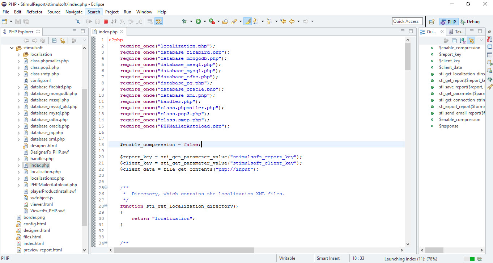Expand database_firebird.php node
The height and width of the screenshot is (263, 493).
(x=19, y=87)
